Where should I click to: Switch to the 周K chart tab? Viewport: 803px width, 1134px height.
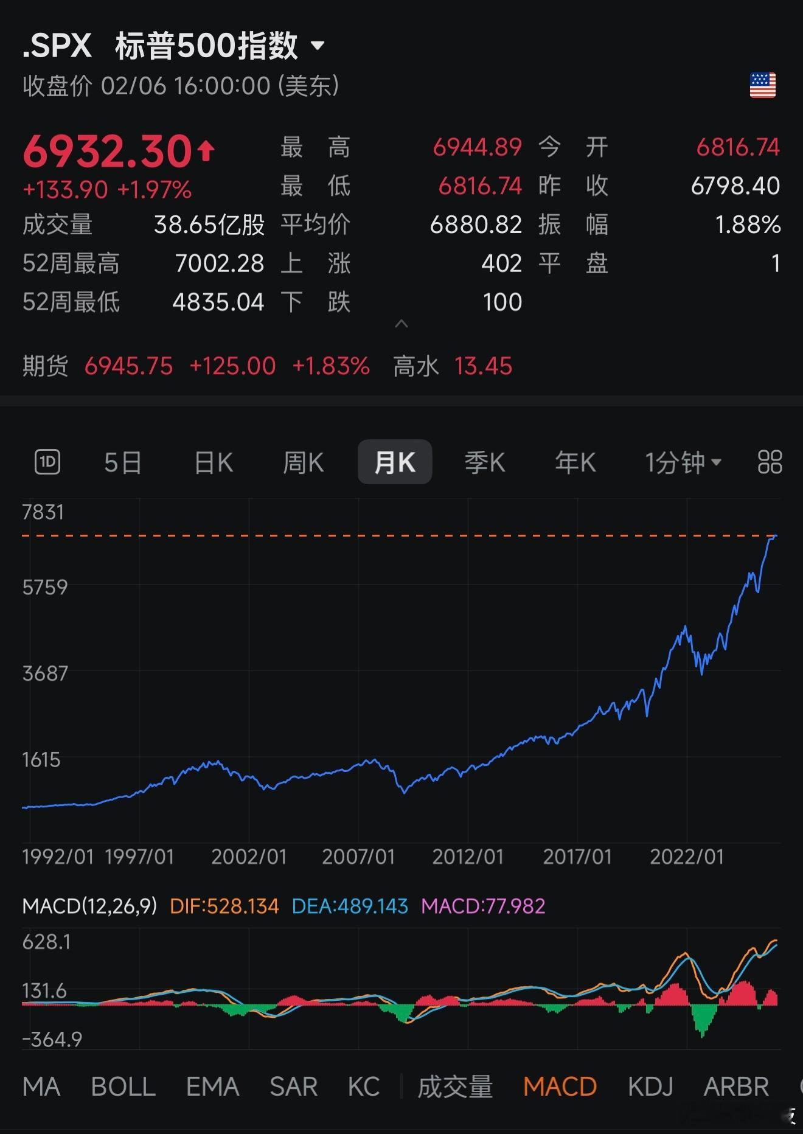303,463
